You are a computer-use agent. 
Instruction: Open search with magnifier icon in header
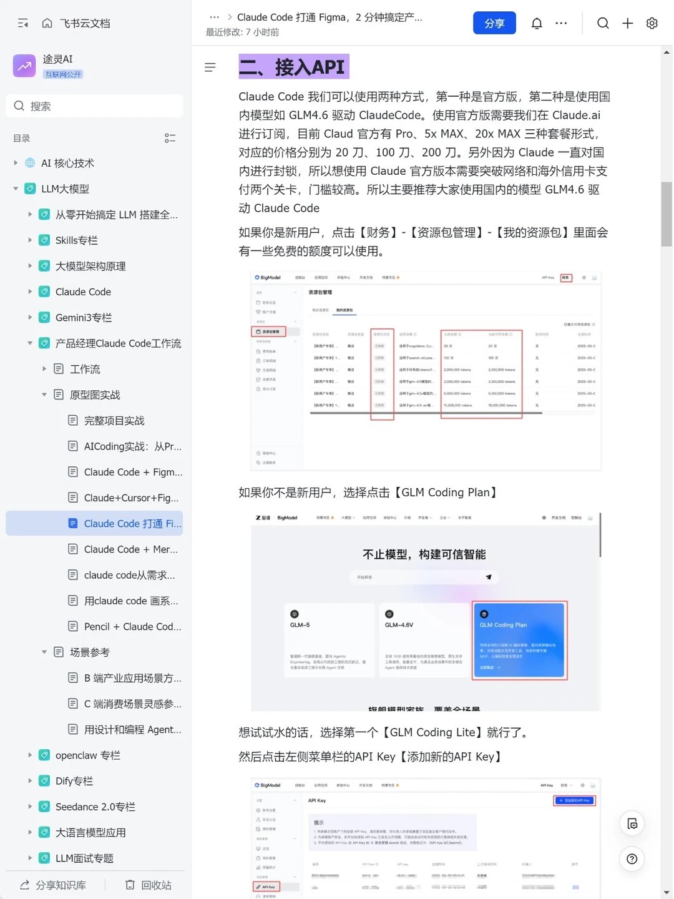tap(603, 23)
